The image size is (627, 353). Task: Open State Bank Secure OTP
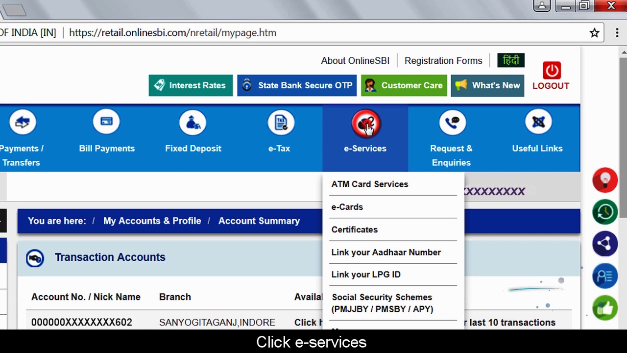[297, 85]
